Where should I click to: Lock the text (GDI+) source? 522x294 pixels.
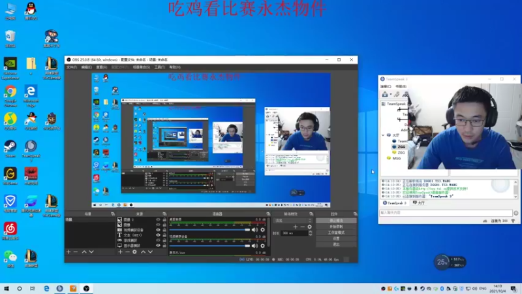click(164, 235)
